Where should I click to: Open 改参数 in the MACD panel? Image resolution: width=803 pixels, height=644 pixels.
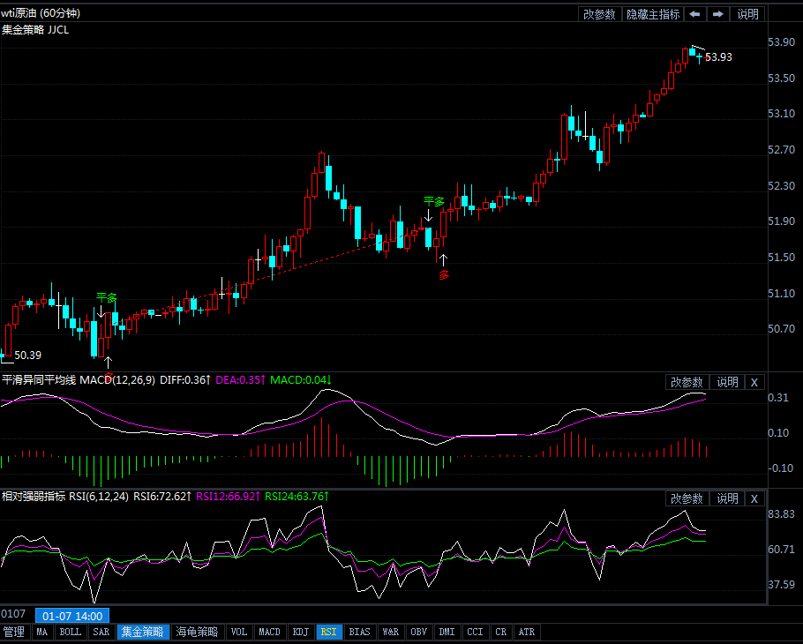point(687,382)
